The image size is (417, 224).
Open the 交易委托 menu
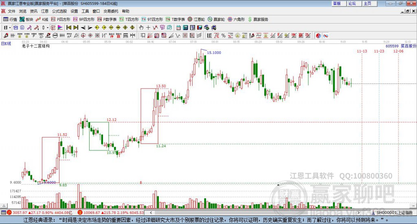coord(111,11)
